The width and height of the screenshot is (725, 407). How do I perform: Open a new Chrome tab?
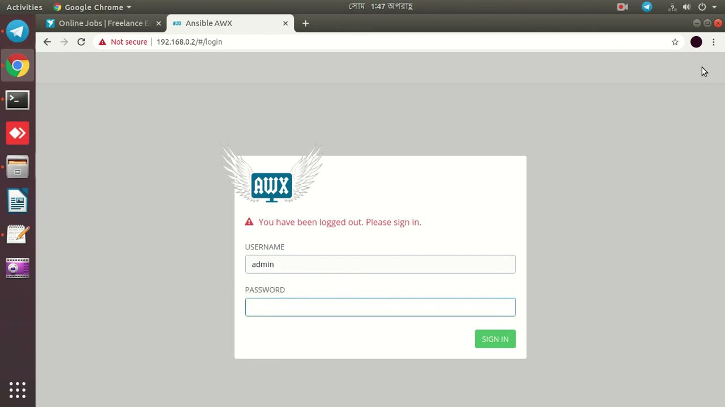coord(305,23)
